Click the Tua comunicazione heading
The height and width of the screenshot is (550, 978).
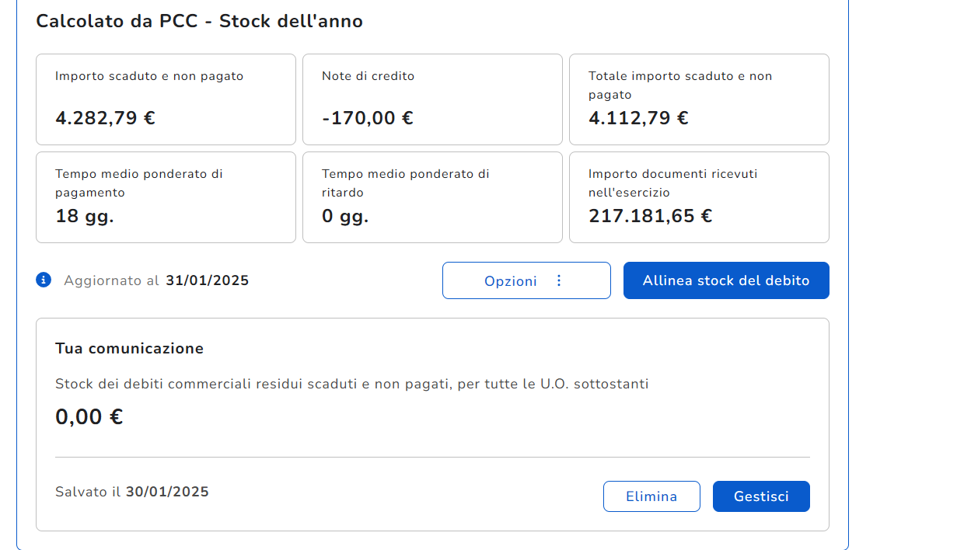point(129,349)
